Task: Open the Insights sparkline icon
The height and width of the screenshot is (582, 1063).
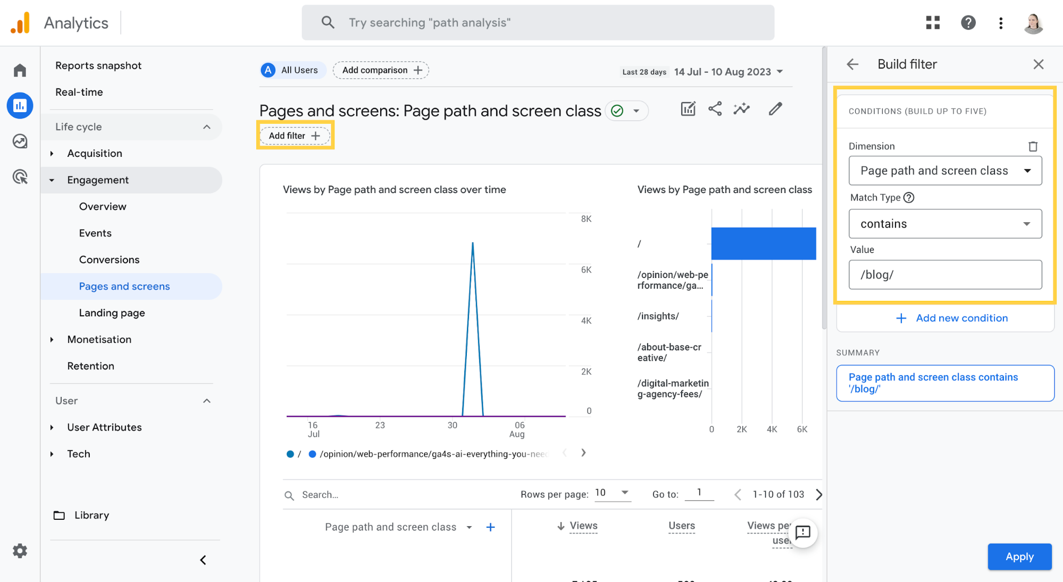Action: click(x=741, y=109)
